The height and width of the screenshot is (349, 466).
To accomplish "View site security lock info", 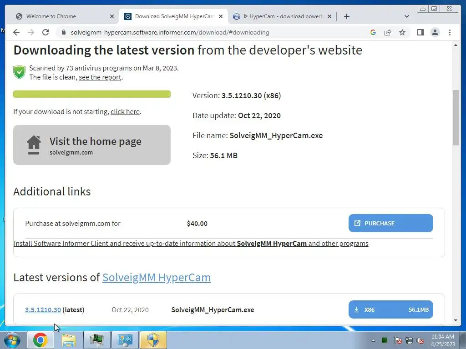I will click(x=64, y=32).
